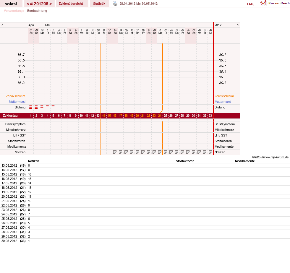The width and height of the screenshot is (290, 273).
Task: Click light bleeding marker on cycle day 4
Action: click(x=48, y=106)
